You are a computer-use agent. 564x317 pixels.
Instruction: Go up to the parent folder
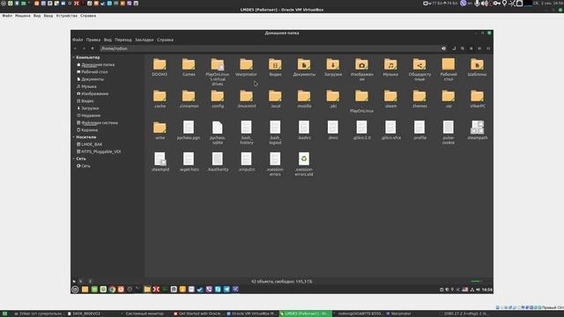[93, 48]
